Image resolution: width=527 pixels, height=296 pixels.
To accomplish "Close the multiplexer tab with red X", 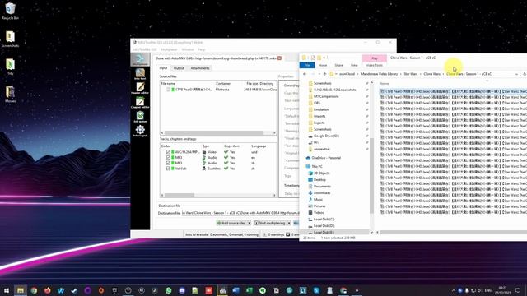I will coord(279,58).
